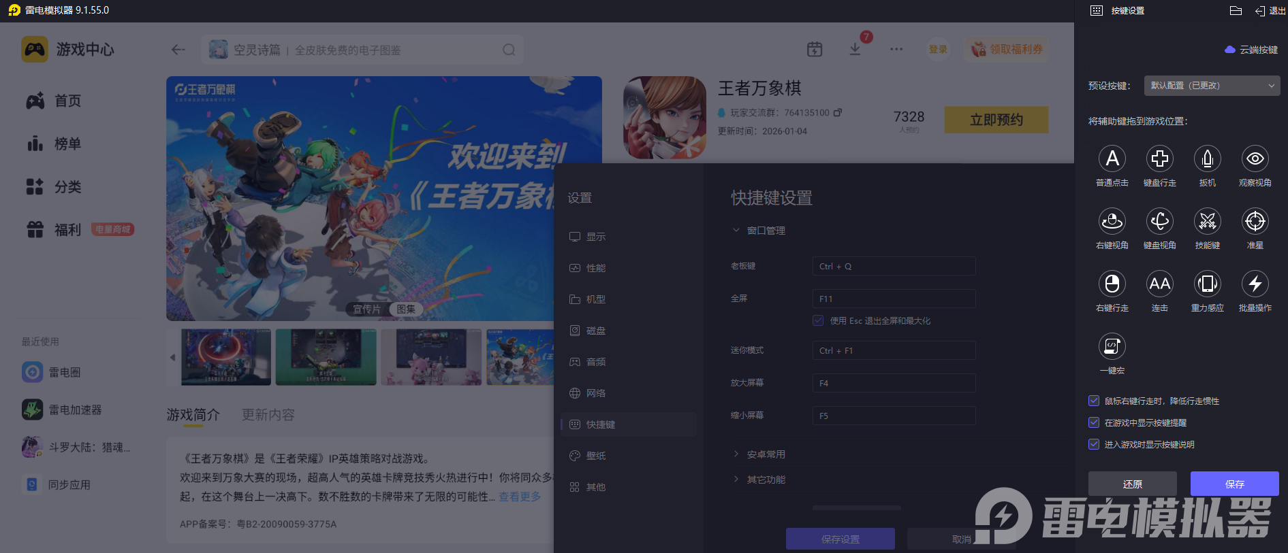
Task: Go back with the left arrow
Action: pyautogui.click(x=178, y=50)
